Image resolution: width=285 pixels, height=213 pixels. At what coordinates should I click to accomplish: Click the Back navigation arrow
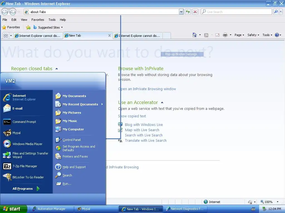point(5,12)
